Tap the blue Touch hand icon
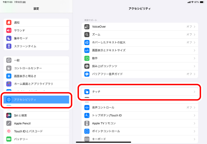This screenshot has width=207, height=144. point(87,92)
